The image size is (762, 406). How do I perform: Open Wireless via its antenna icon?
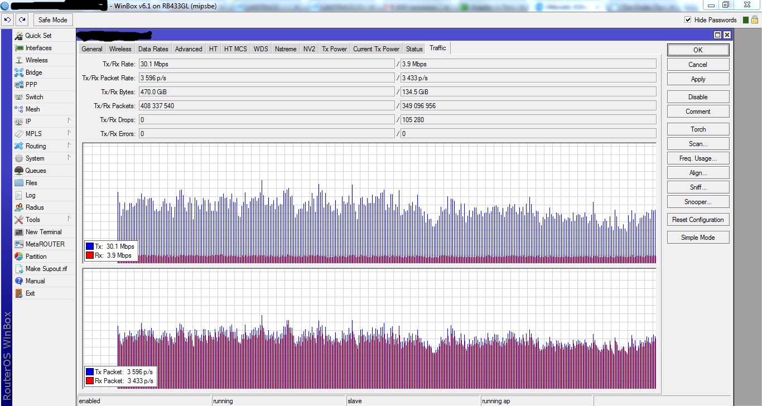[x=18, y=60]
